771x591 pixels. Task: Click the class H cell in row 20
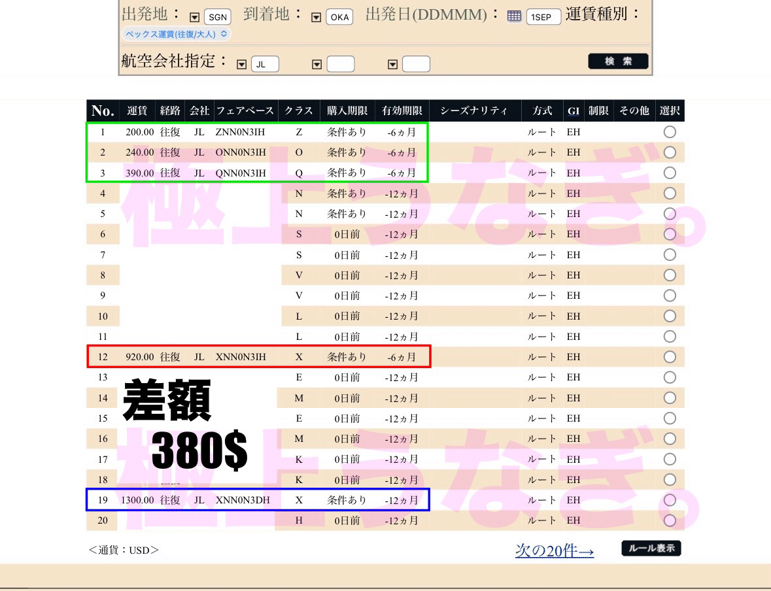point(299,520)
